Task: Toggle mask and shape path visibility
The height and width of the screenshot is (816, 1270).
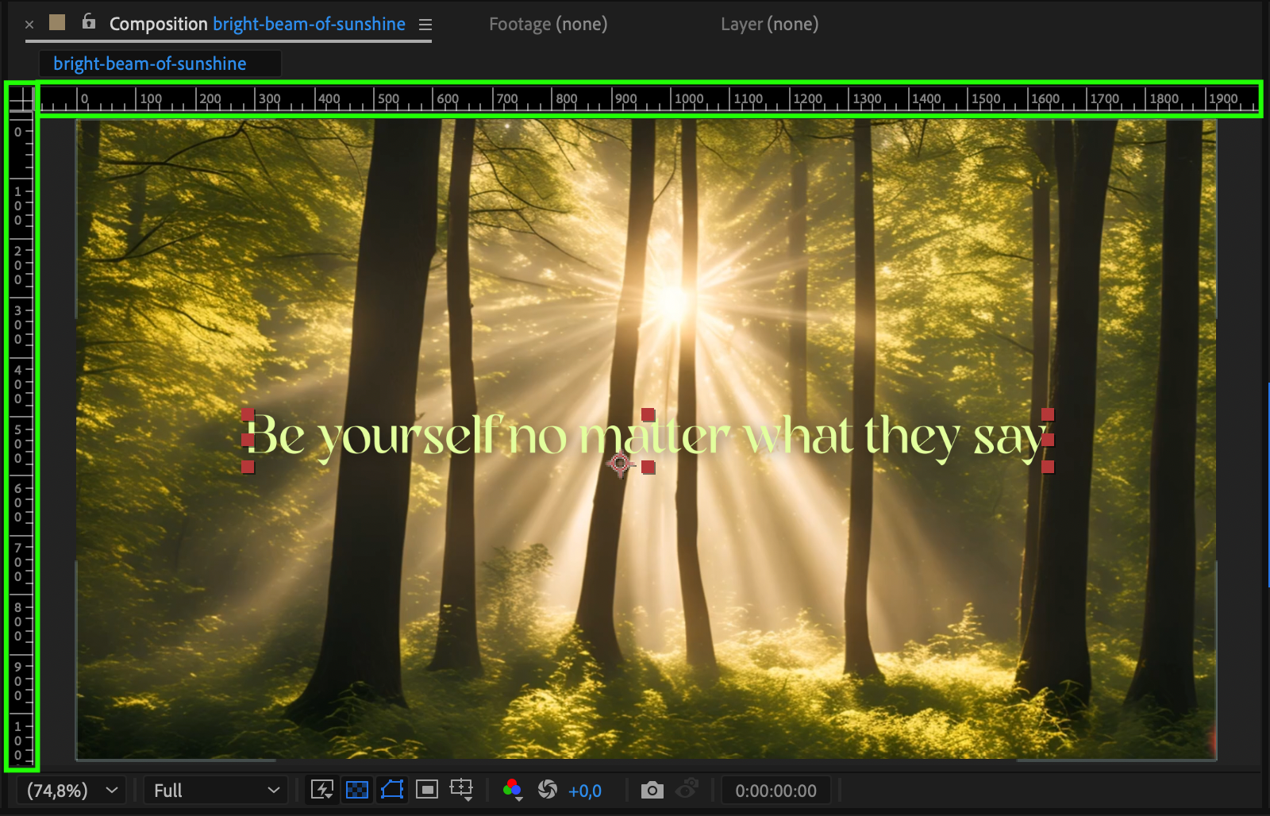Action: click(392, 790)
